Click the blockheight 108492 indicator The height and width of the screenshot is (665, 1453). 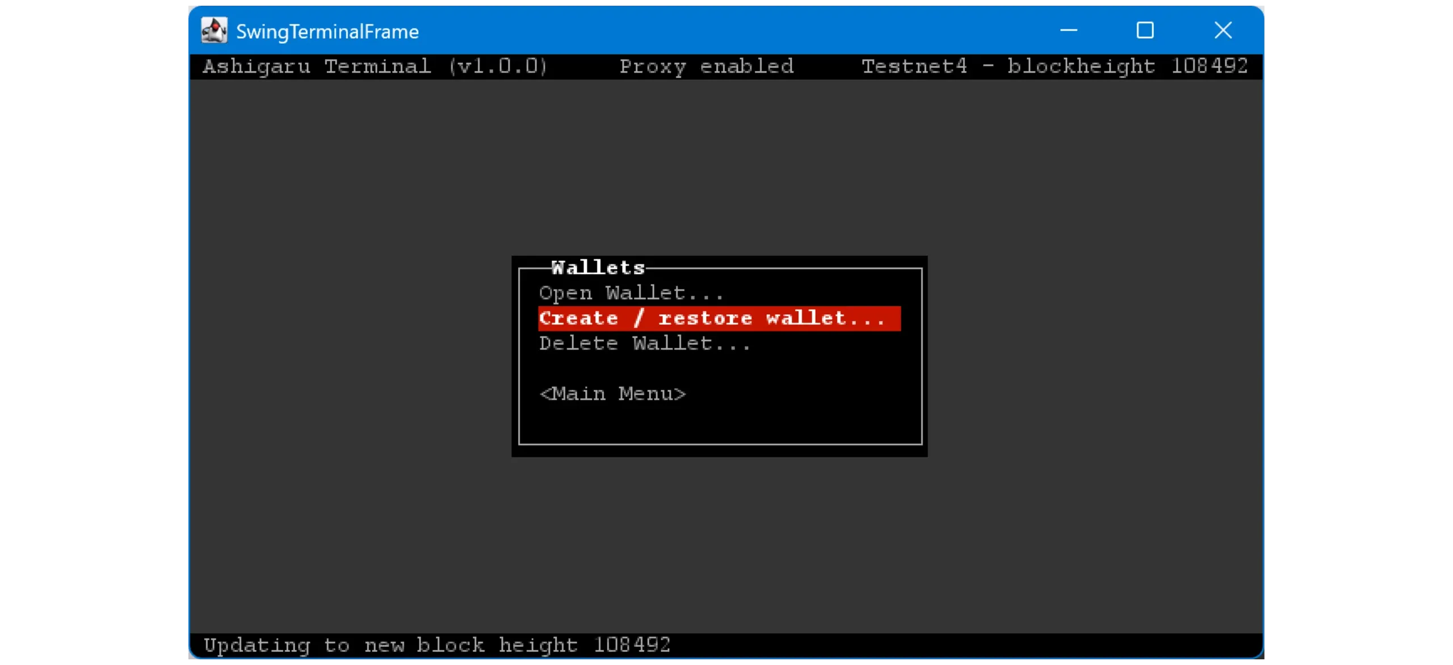pyautogui.click(x=1127, y=66)
